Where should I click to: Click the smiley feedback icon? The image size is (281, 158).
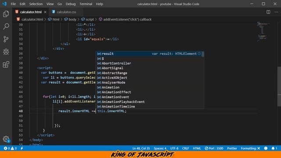pos(266,148)
